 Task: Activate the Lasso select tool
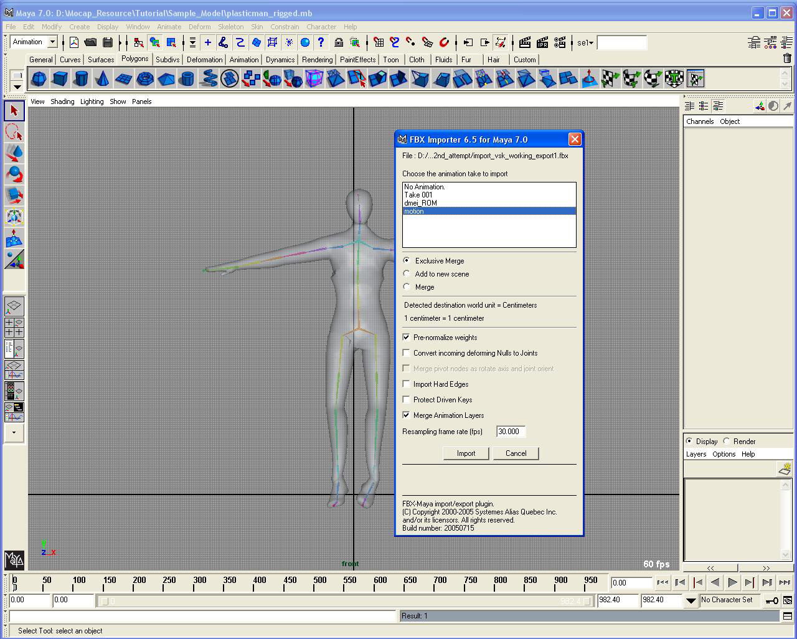coord(14,132)
